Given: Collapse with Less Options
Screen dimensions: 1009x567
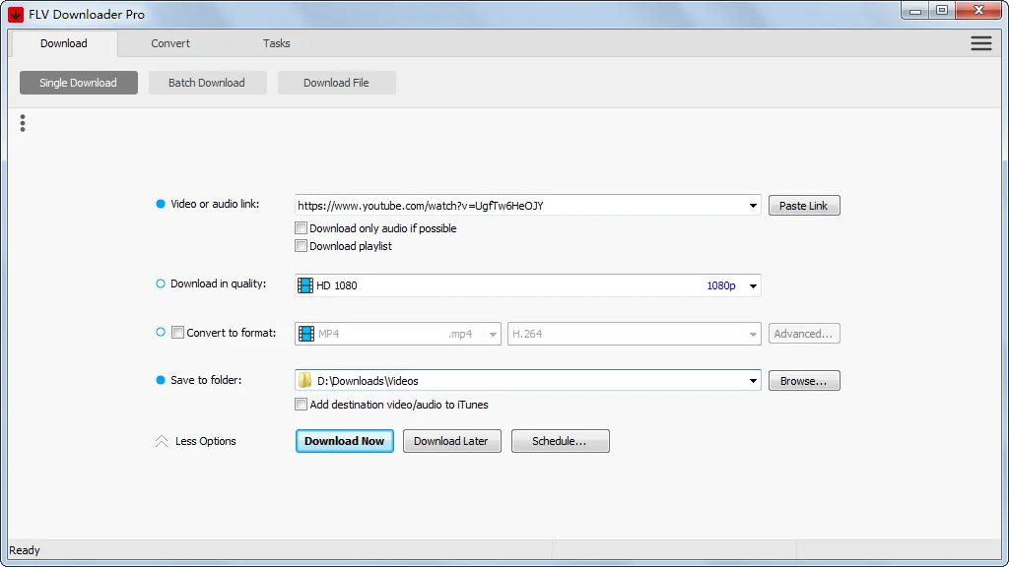Looking at the screenshot, I should coord(205,441).
